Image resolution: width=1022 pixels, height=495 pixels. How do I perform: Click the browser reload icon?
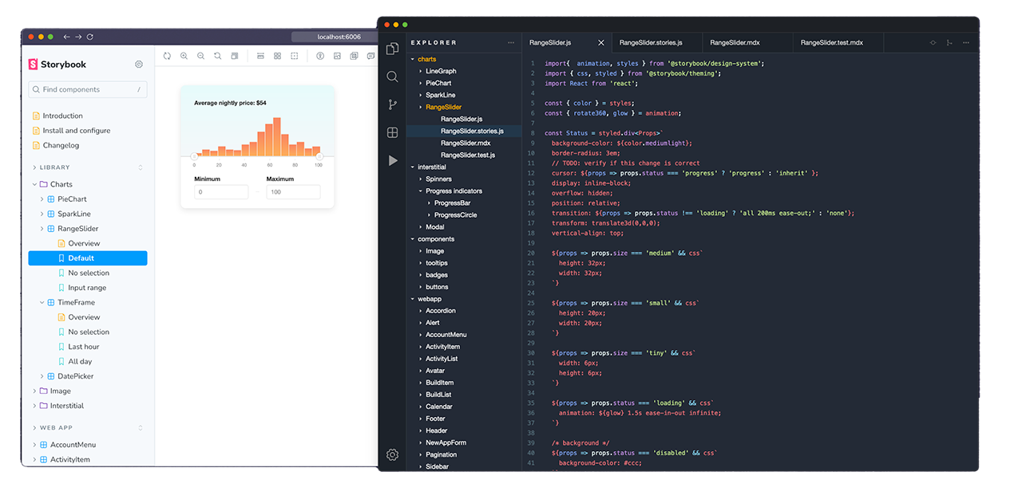coord(90,37)
